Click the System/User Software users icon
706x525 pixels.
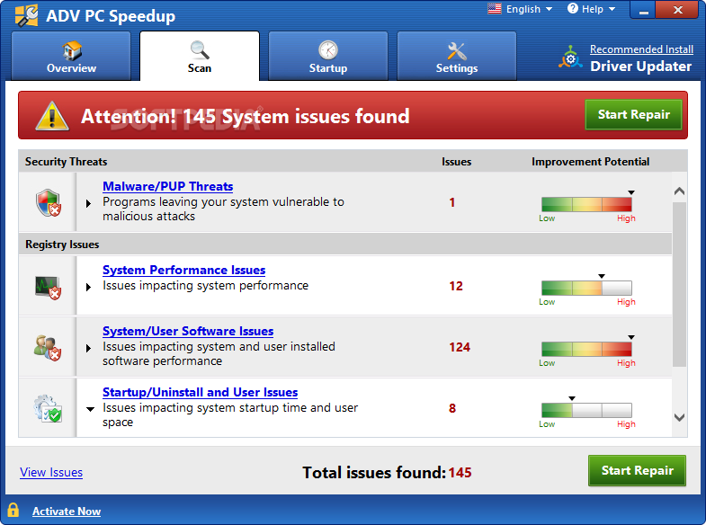click(48, 348)
